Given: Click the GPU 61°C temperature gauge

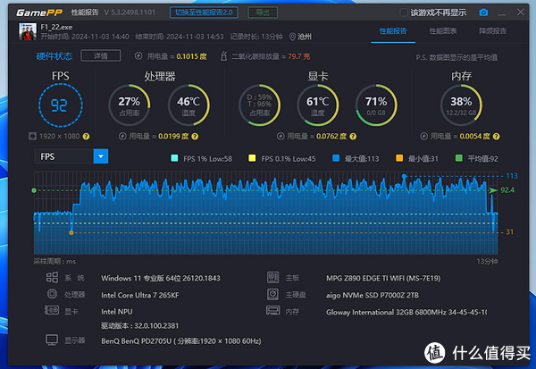Looking at the screenshot, I should point(318,105).
